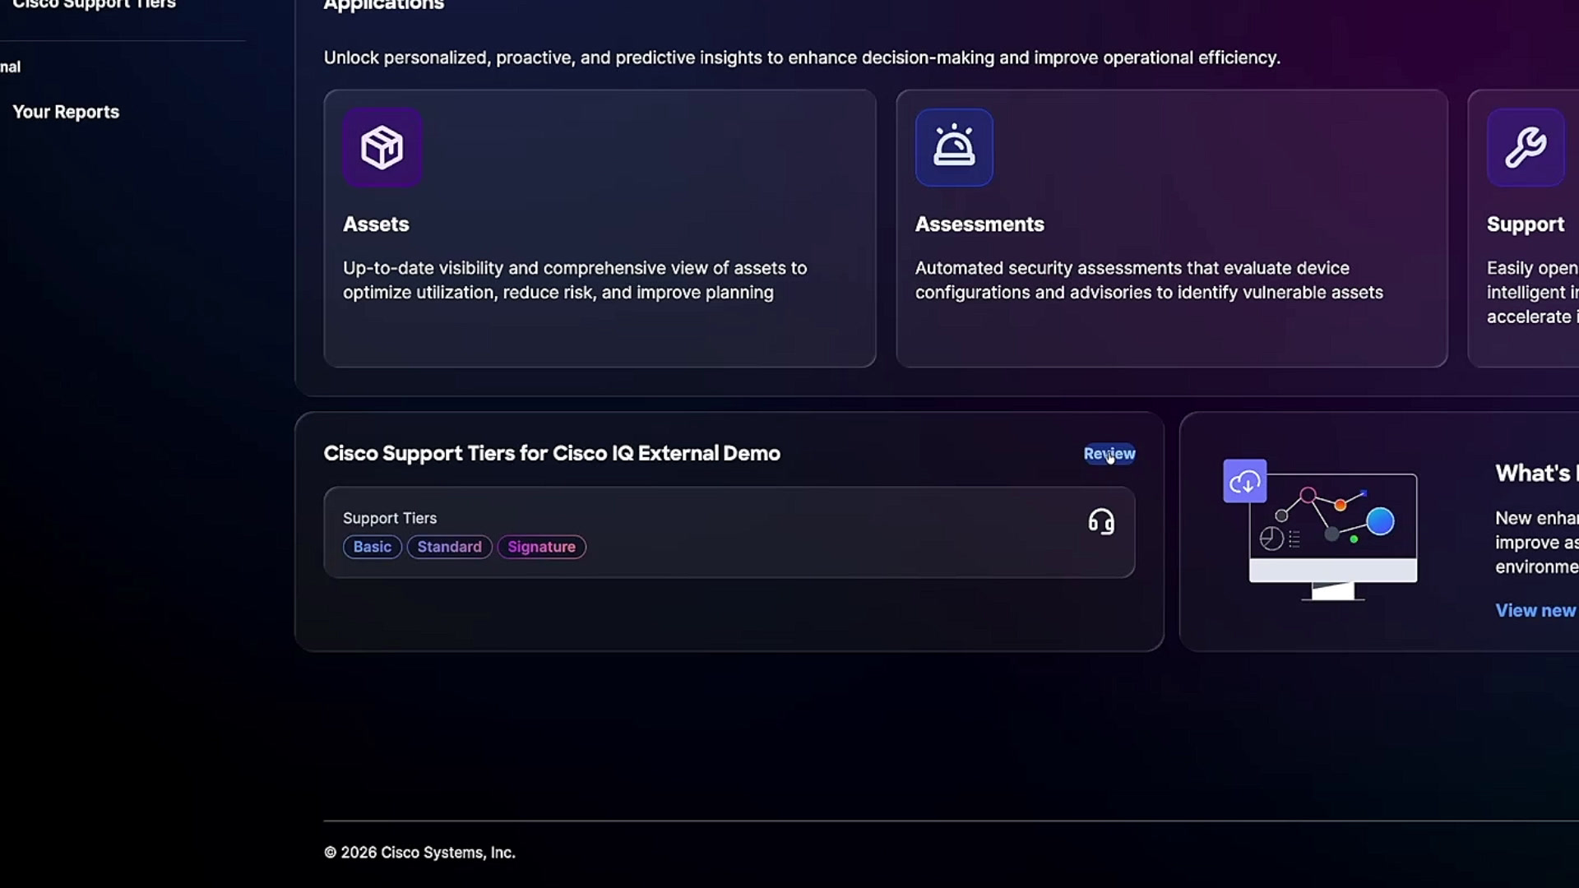Open the Assessments alarm bell icon
This screenshot has height=888, width=1579.
[x=954, y=148]
